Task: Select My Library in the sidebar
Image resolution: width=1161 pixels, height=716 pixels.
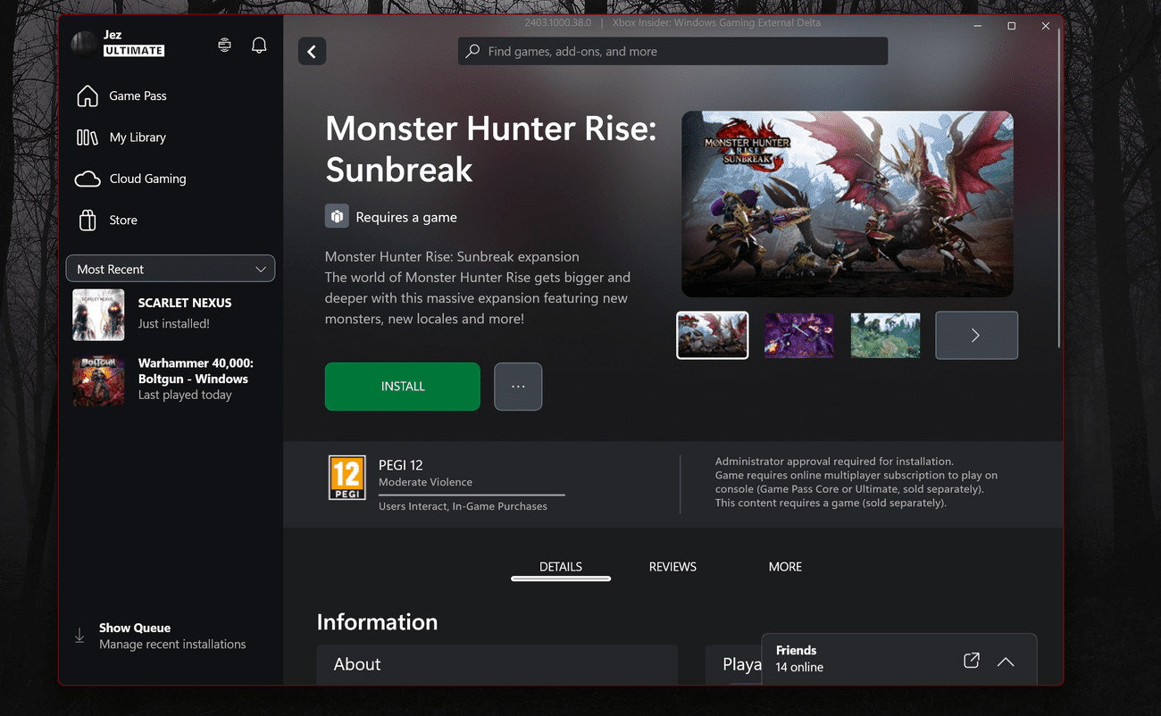Action: pos(136,137)
